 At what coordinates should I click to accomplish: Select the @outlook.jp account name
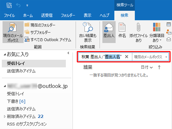pos(37,86)
